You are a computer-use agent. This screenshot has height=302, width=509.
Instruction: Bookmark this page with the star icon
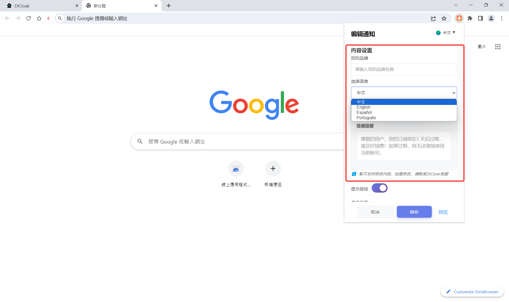[x=444, y=18]
